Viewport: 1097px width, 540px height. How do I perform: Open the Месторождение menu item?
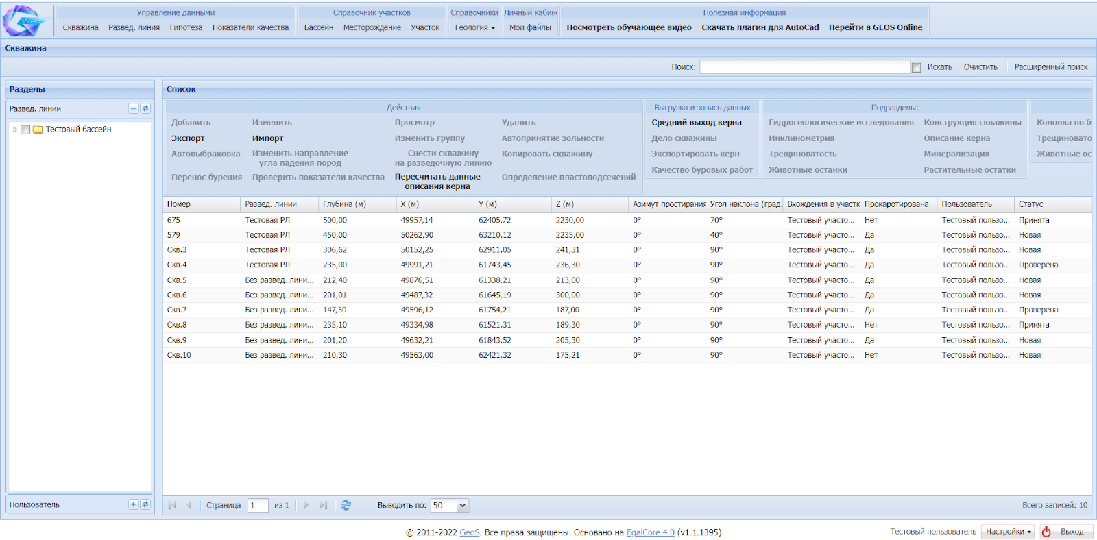click(x=372, y=27)
